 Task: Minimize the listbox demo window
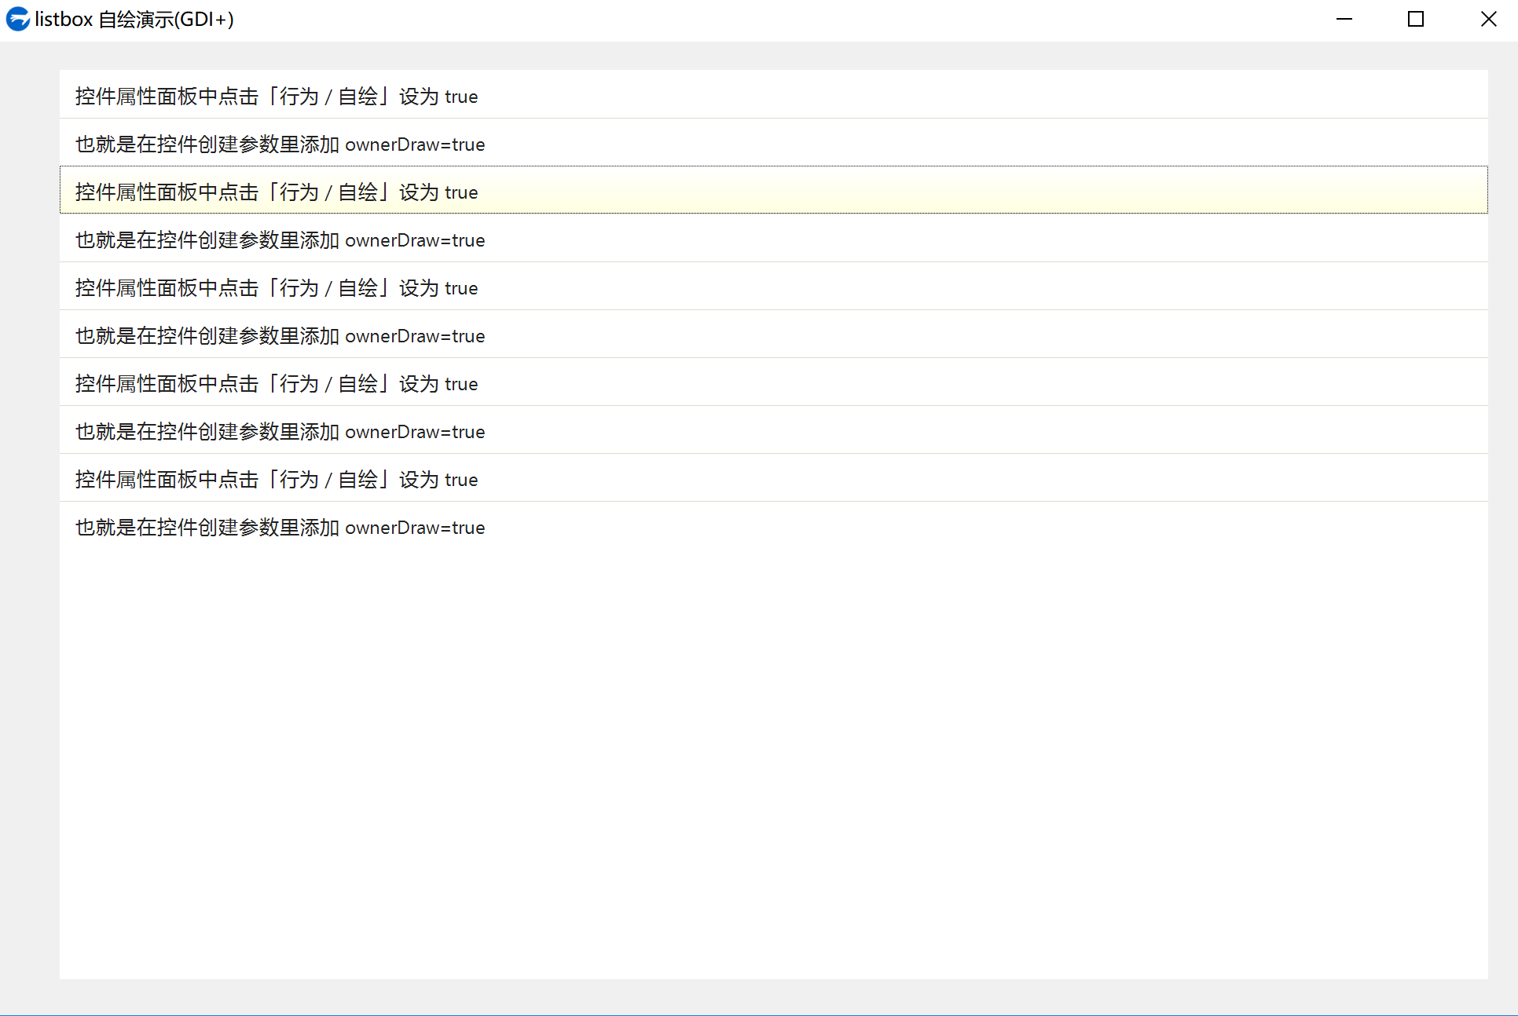point(1344,19)
